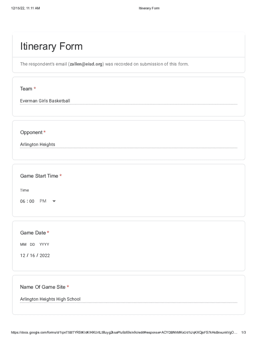Image resolution: width=257 pixels, height=341 pixels.
Task: Click the 1/3 page number indicator
Action: point(244,332)
